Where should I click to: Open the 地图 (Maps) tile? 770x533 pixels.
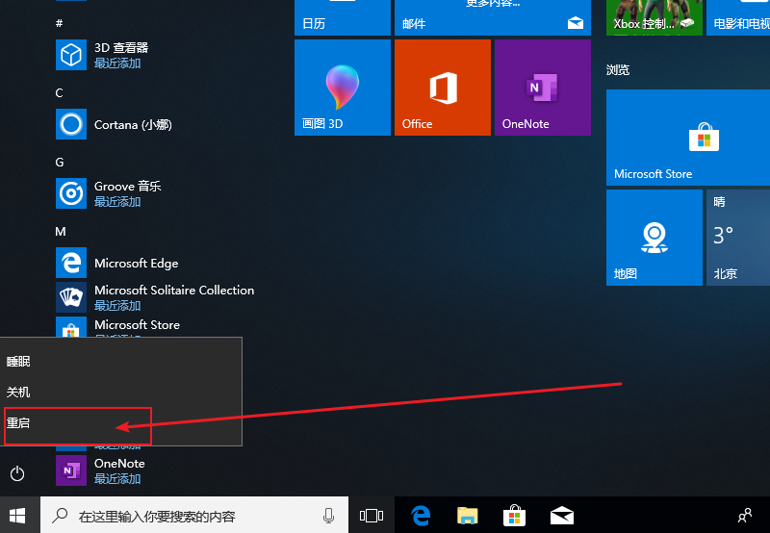(654, 238)
